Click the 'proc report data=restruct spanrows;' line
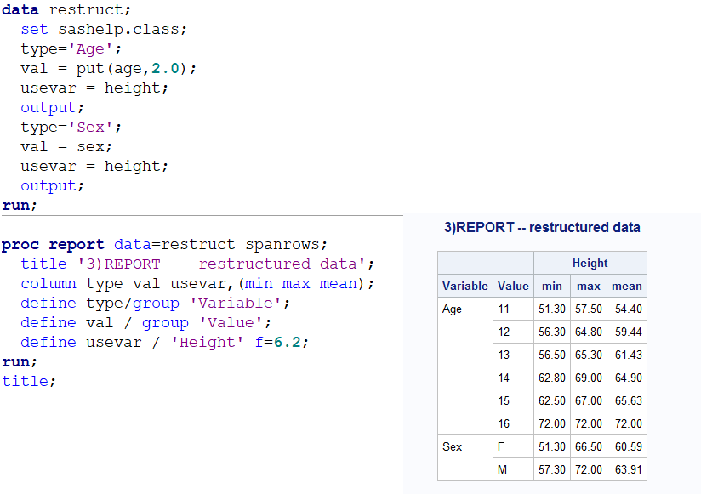The height and width of the screenshot is (494, 701). click(164, 245)
